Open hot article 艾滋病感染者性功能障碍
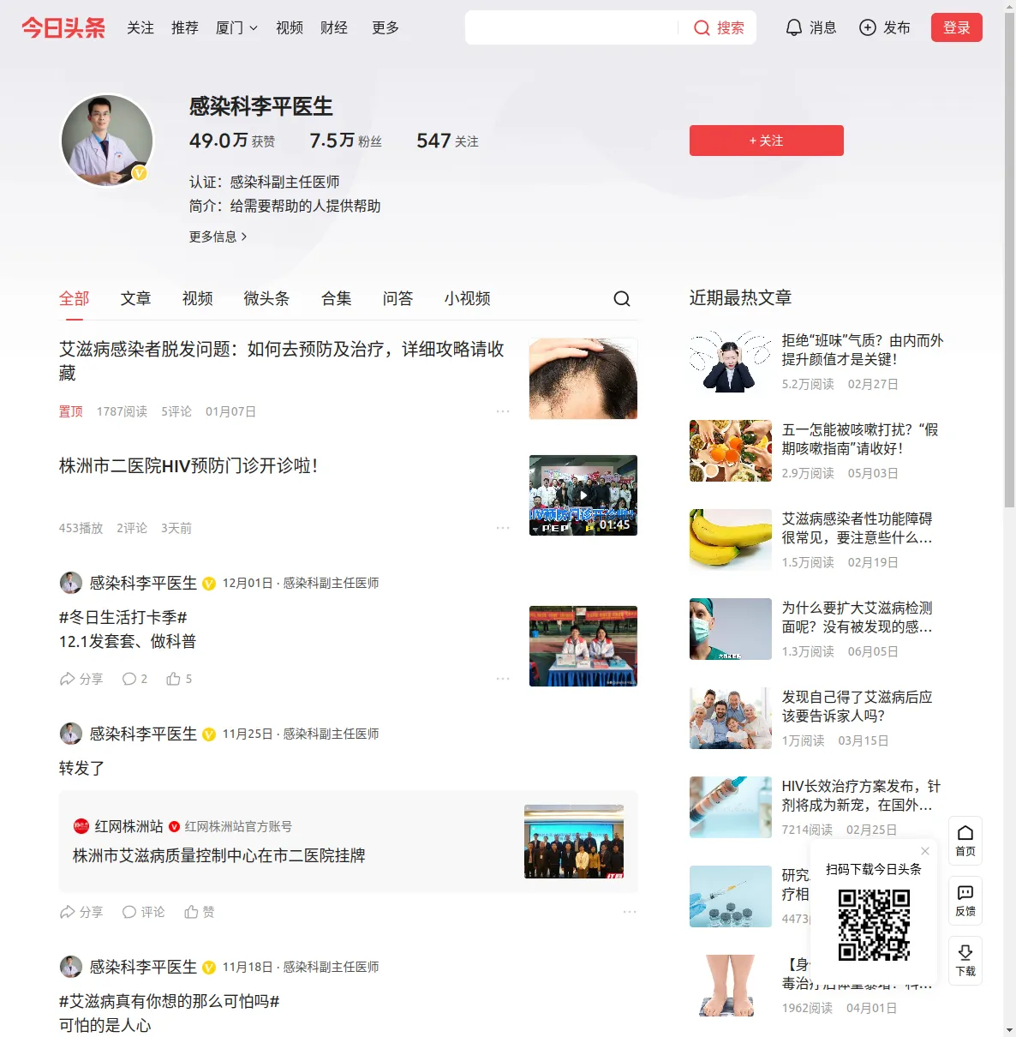Viewport: 1016px width, 1037px height. pos(858,528)
